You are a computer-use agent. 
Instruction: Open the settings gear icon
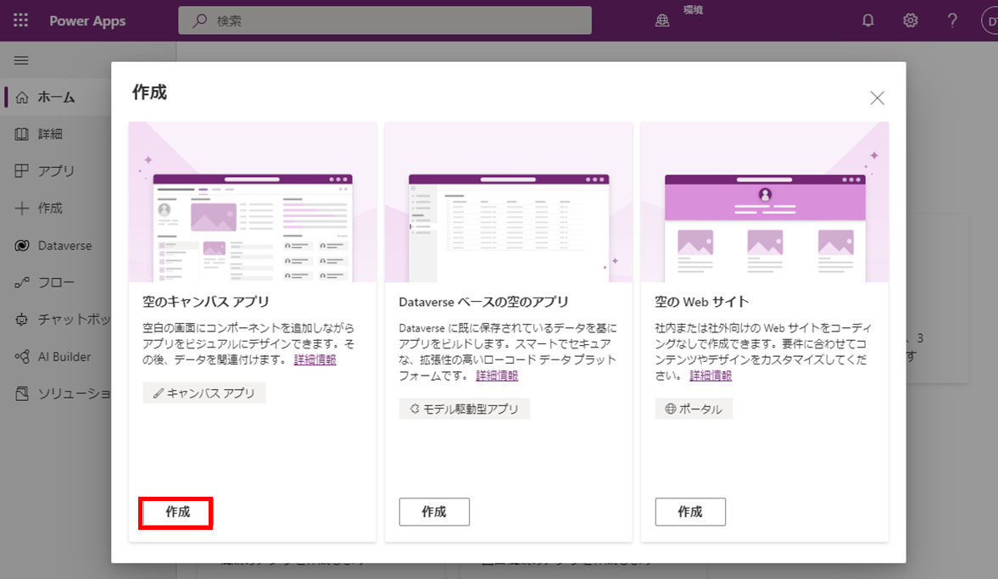(x=910, y=20)
